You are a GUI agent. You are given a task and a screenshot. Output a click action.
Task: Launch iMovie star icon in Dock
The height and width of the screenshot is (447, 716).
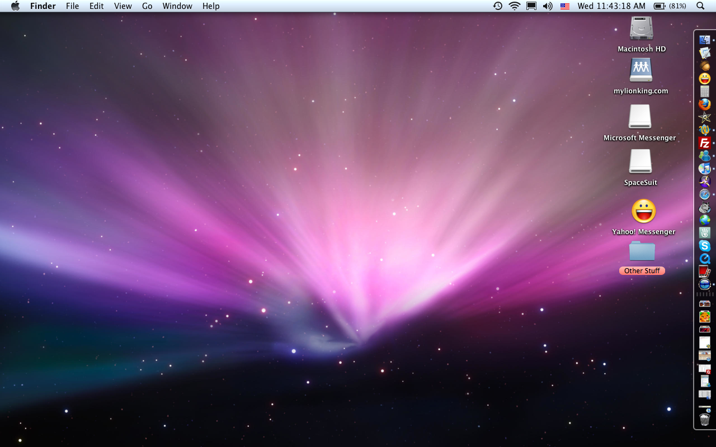pyautogui.click(x=704, y=117)
